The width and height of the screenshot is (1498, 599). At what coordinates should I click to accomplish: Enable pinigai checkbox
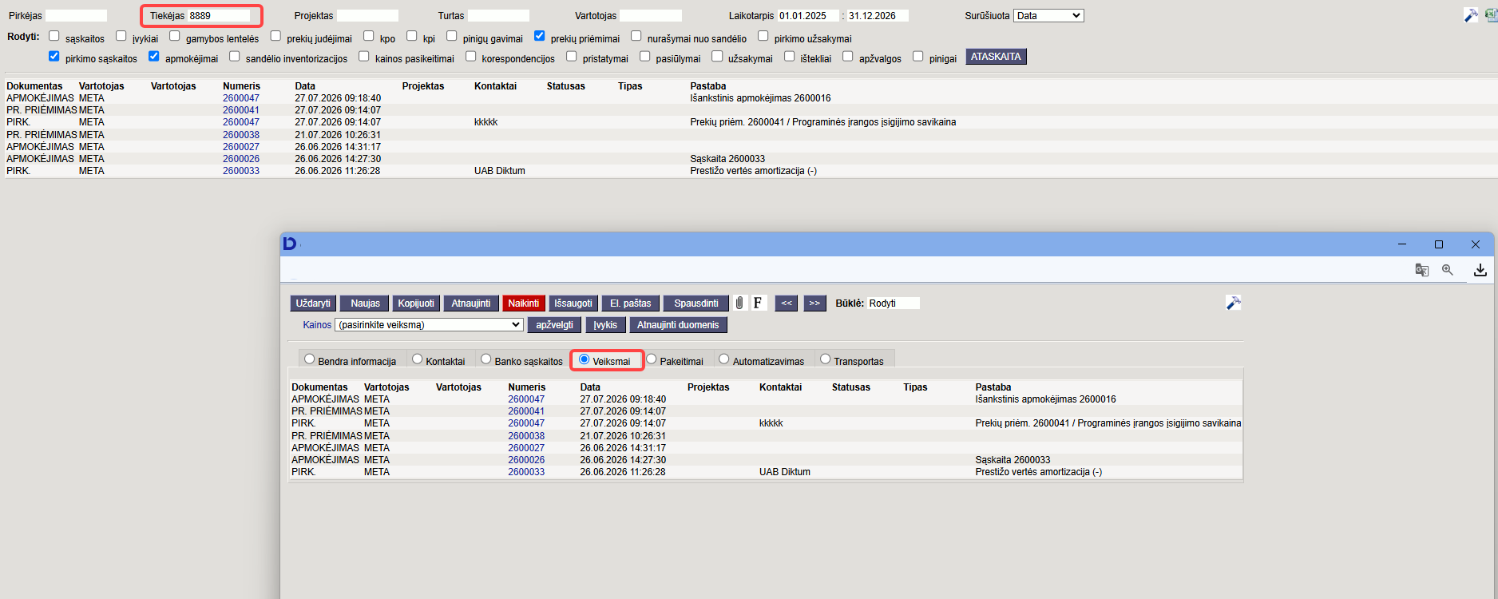(918, 56)
